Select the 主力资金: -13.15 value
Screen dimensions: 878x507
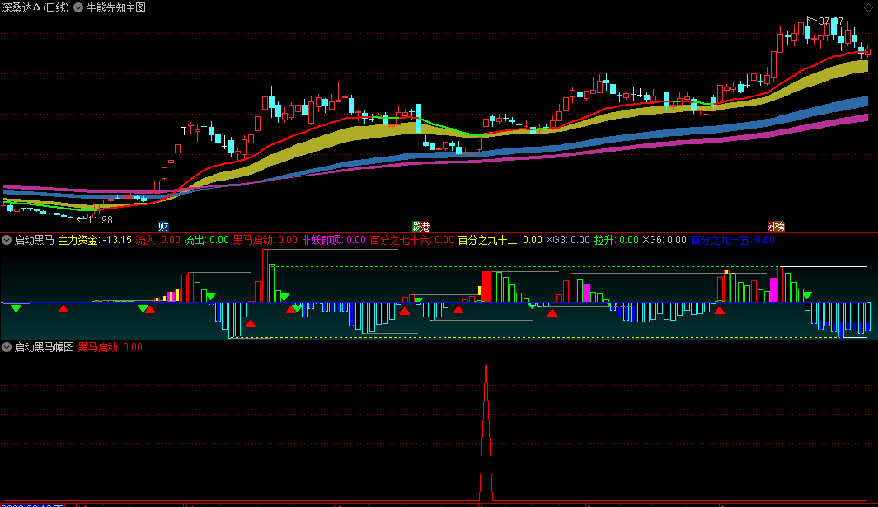[x=95, y=240]
